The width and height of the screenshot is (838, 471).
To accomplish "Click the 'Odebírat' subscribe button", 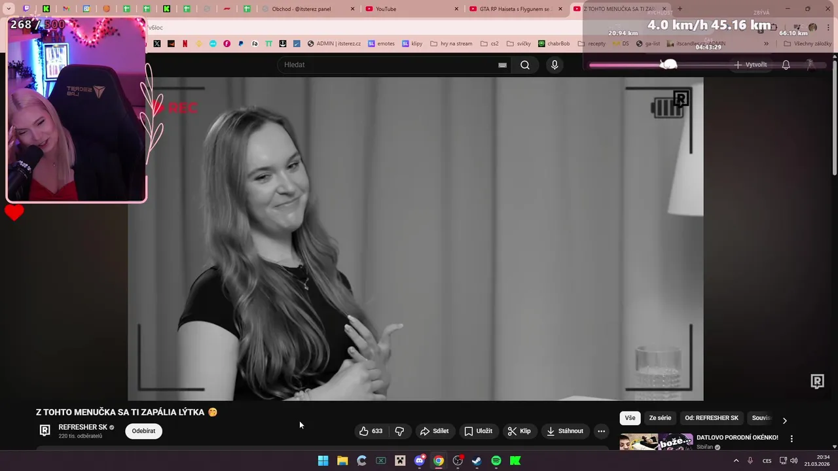I will [x=143, y=431].
